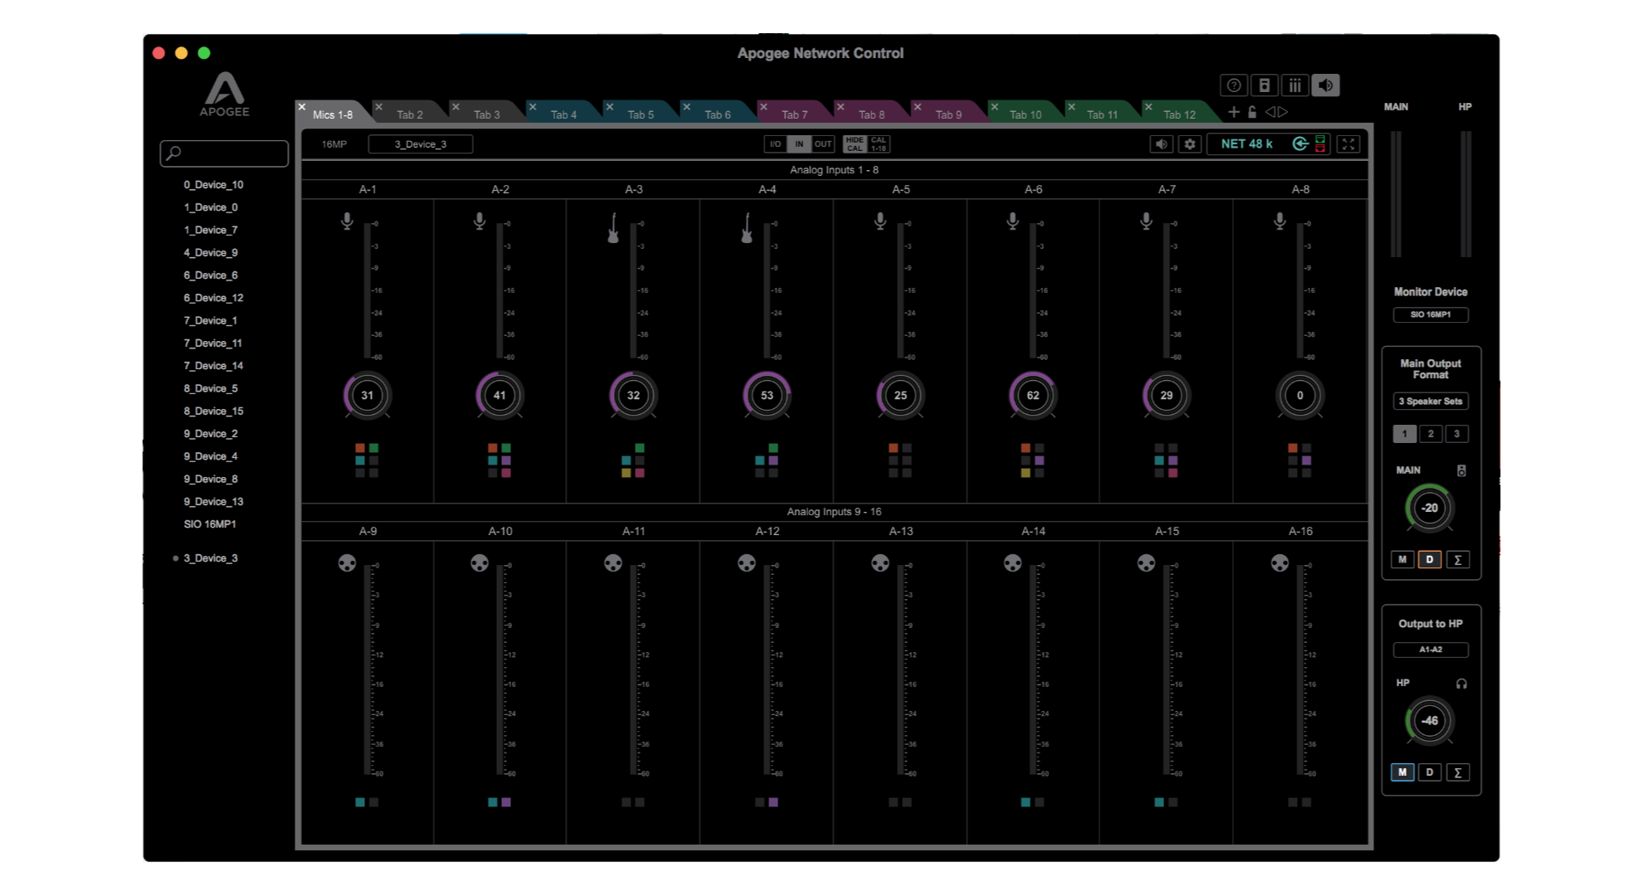Toggle HP sum Σ button

coord(1457,772)
